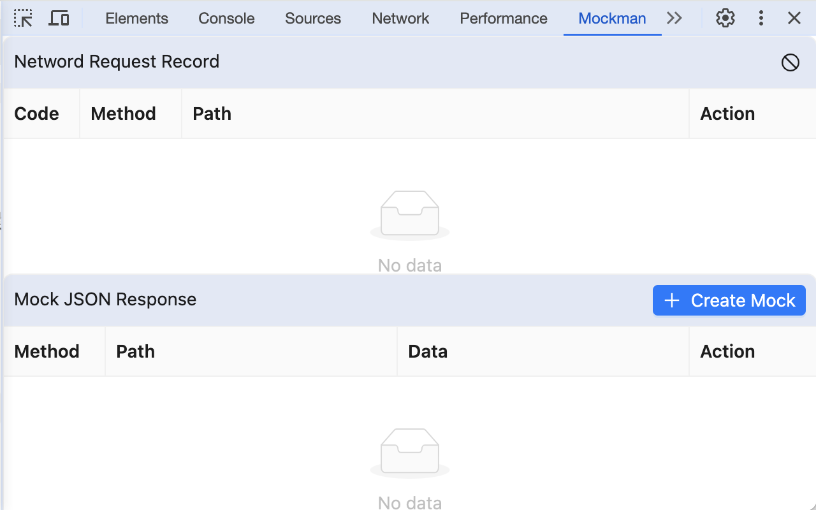This screenshot has width=816, height=510.
Task: Close the DevTools panel
Action: (794, 18)
